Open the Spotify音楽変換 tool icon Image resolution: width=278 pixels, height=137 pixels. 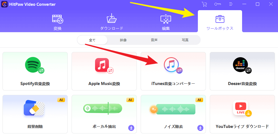pyautogui.click(x=35, y=65)
